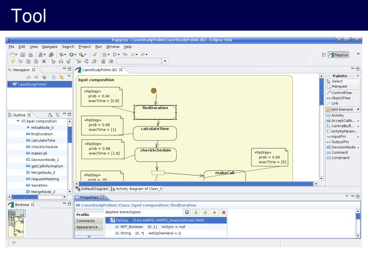The width and height of the screenshot is (368, 276).
Task: Close the CaseStudyPolimi.di2 editor tab
Action: (x=121, y=70)
